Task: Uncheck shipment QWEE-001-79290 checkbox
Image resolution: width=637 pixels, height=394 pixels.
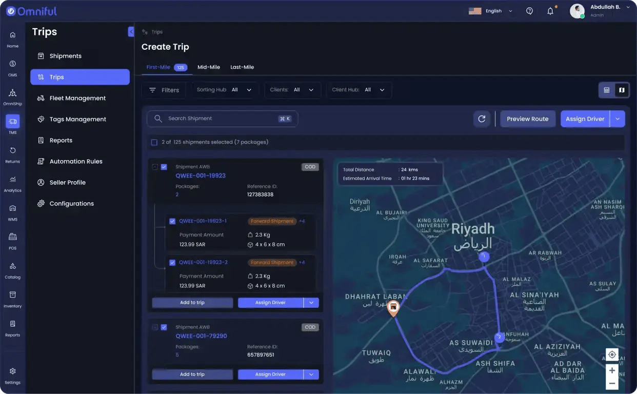Action: [164, 327]
